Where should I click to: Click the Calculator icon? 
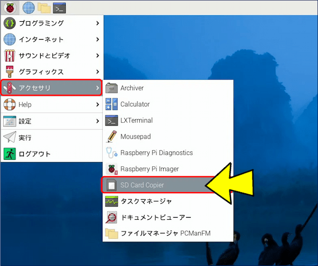111,104
